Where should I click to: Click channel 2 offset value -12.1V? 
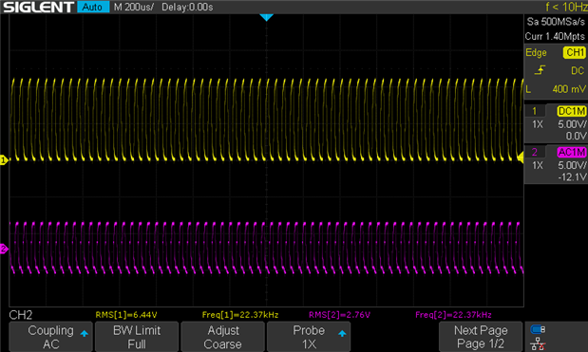point(572,176)
